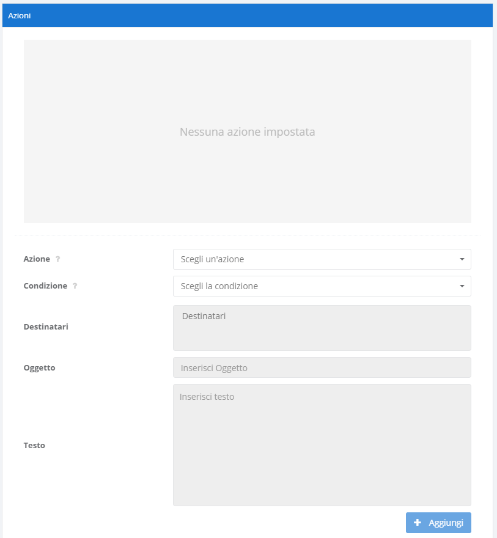Click the Oggetto field label
497x538 pixels.
tap(40, 368)
